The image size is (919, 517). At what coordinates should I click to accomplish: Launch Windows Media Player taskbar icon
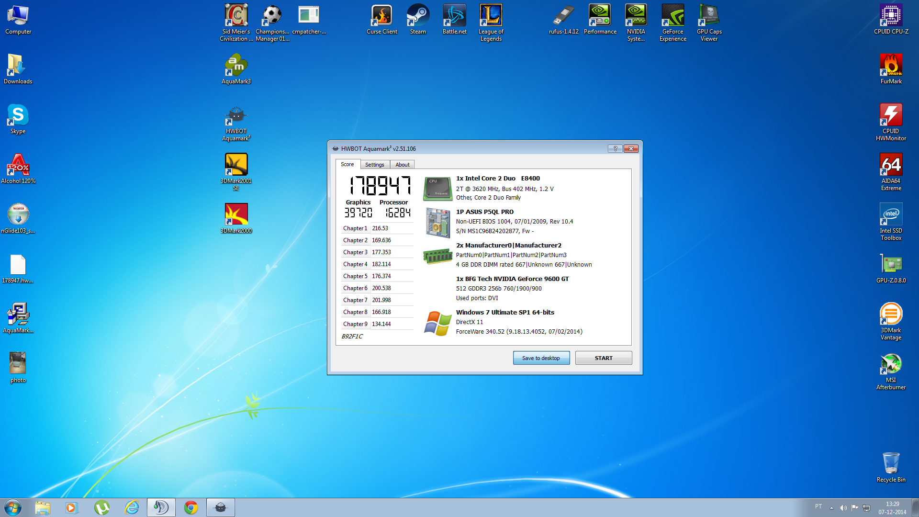[x=71, y=507]
